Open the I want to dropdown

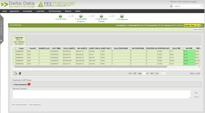pyautogui.click(x=187, y=6)
